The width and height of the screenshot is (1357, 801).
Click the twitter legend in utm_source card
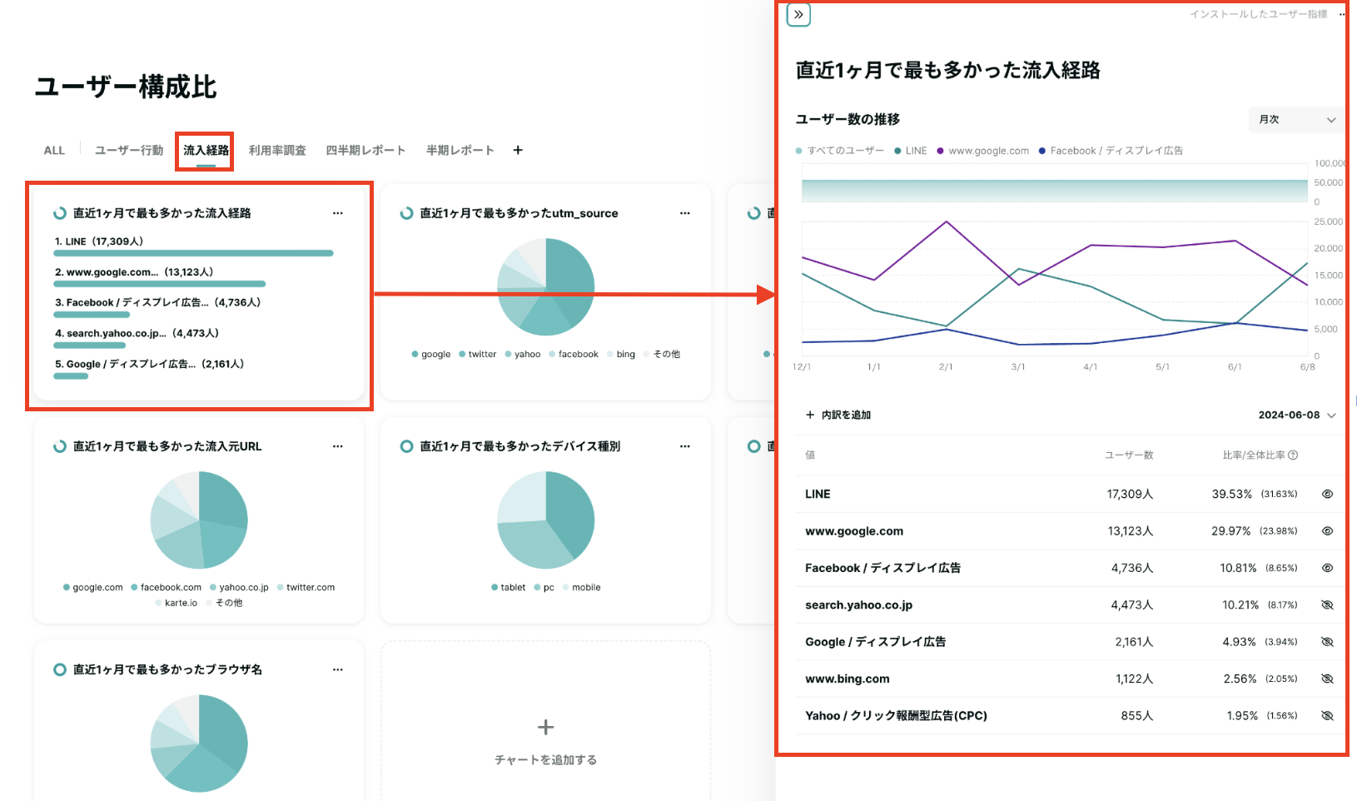[x=478, y=354]
